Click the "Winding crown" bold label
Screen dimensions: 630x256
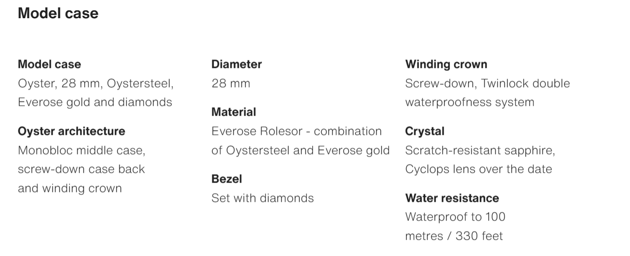446,64
